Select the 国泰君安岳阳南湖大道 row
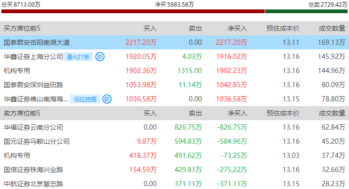 coord(174,42)
